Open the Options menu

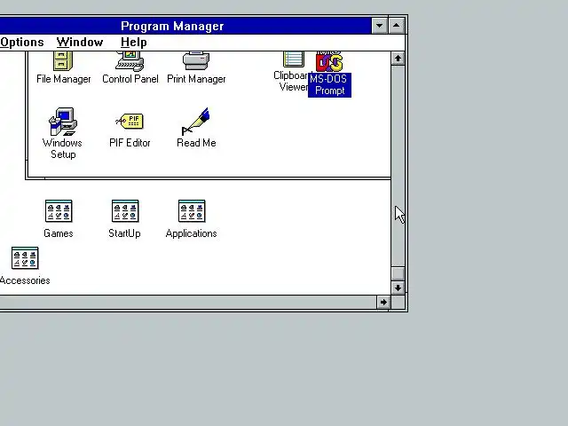click(21, 43)
